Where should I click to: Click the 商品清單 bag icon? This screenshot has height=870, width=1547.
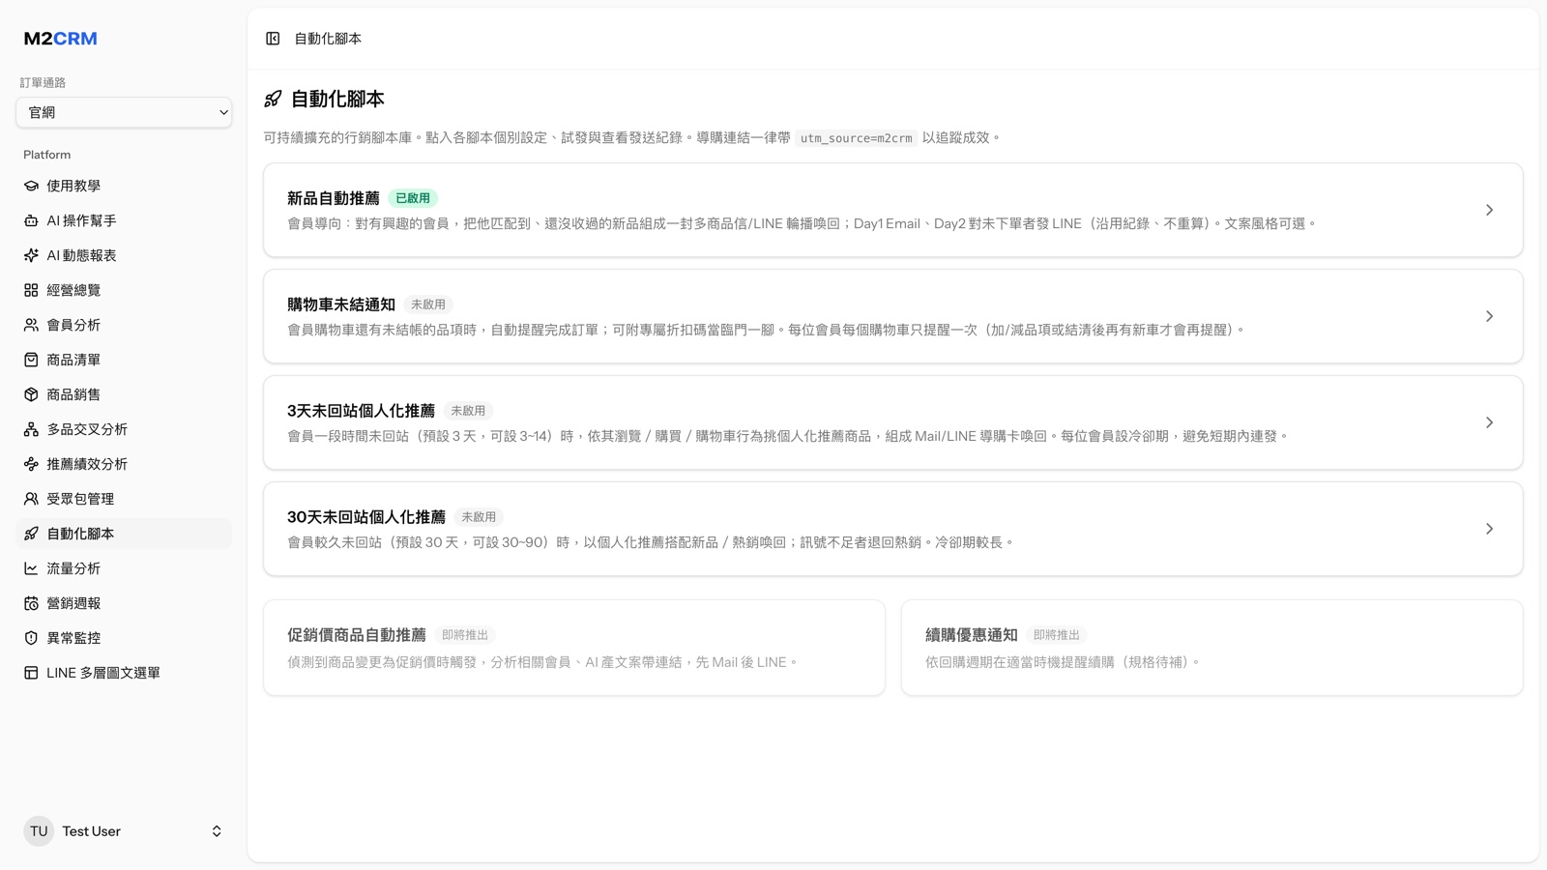[x=31, y=360]
